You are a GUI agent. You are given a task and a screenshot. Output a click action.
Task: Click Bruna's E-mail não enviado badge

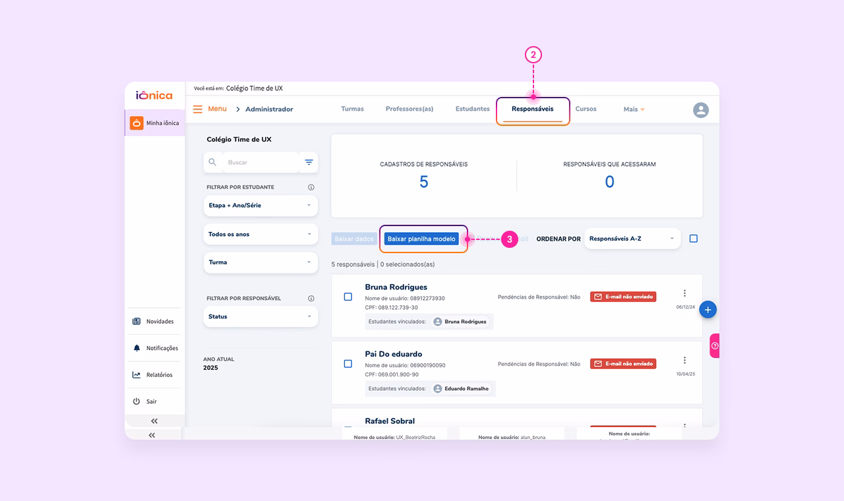622,297
